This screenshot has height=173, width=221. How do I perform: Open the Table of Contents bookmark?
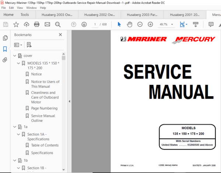tap(45, 145)
